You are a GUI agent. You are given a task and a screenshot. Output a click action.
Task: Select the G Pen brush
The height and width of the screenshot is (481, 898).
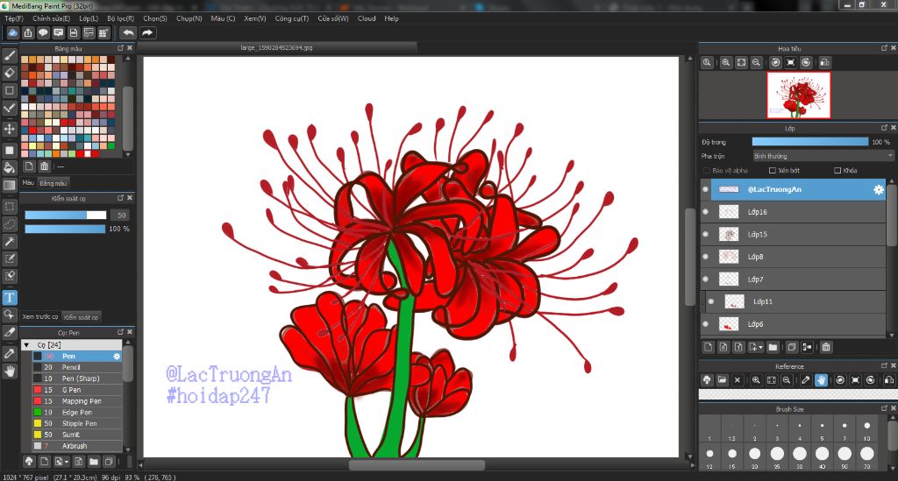pyautogui.click(x=77, y=390)
